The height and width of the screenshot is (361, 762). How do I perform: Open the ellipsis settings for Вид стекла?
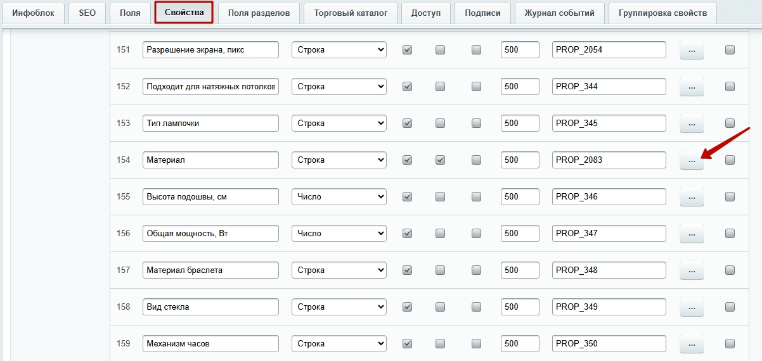[x=692, y=307]
